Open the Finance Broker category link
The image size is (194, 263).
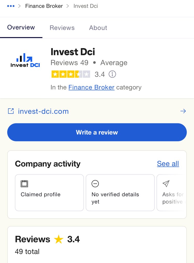click(x=92, y=87)
